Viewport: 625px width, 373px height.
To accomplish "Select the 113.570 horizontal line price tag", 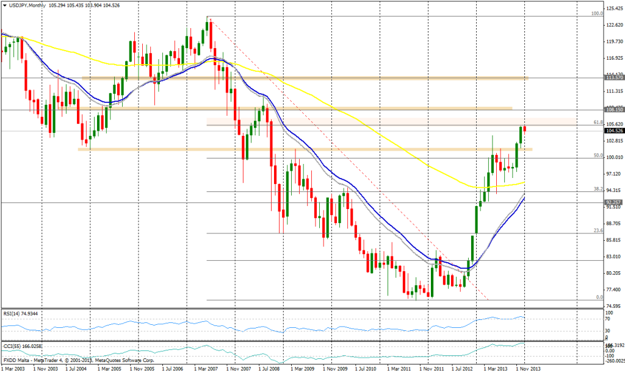I will [x=613, y=78].
